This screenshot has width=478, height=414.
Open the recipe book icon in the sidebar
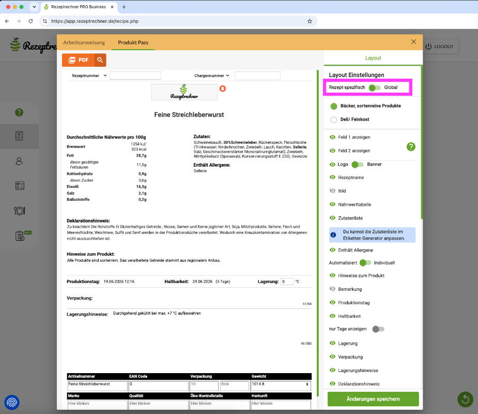tap(19, 136)
